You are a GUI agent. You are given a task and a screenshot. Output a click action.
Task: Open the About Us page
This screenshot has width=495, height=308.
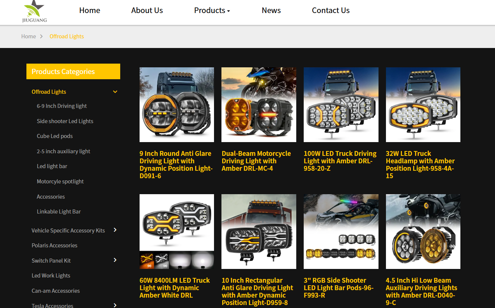147,10
